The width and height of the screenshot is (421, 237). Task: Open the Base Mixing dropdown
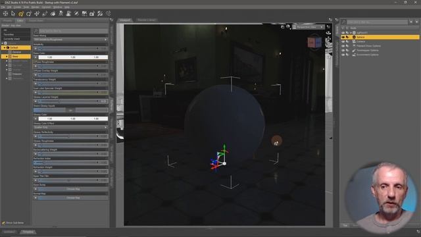click(x=70, y=39)
